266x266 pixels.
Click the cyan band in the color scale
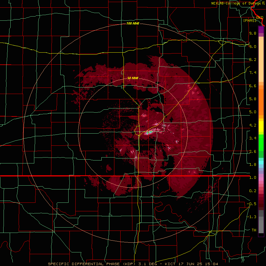pos(261,163)
